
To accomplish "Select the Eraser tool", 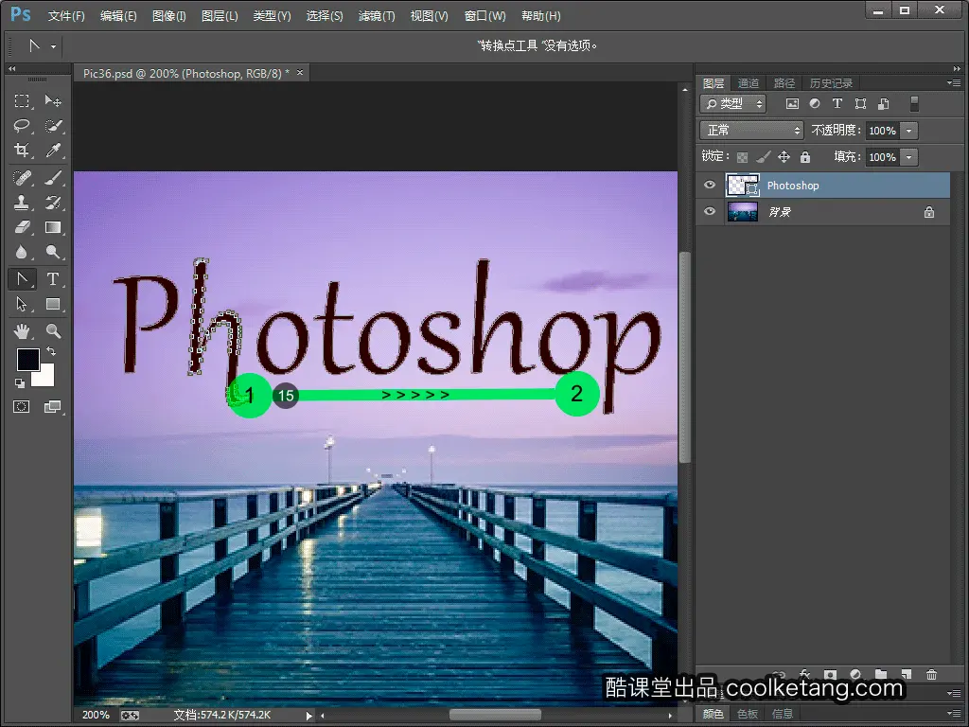I will pos(23,227).
